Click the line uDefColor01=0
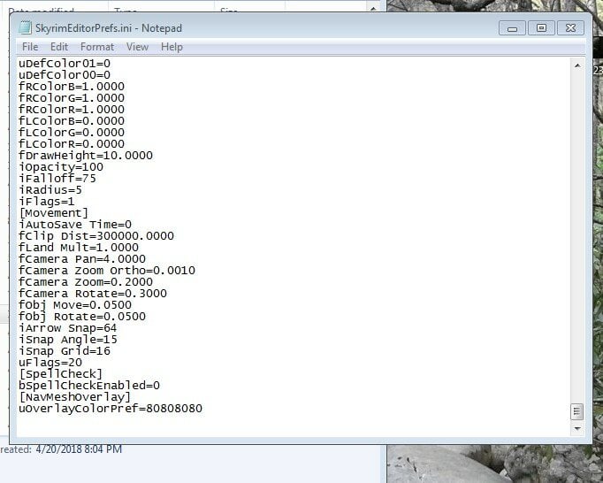The height and width of the screenshot is (483, 603). [65, 64]
